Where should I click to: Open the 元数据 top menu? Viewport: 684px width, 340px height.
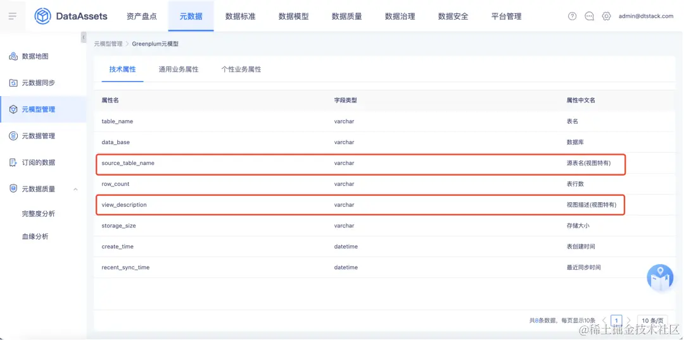pyautogui.click(x=191, y=16)
